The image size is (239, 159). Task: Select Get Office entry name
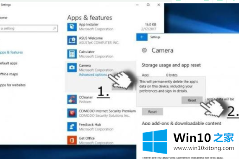(x=87, y=138)
